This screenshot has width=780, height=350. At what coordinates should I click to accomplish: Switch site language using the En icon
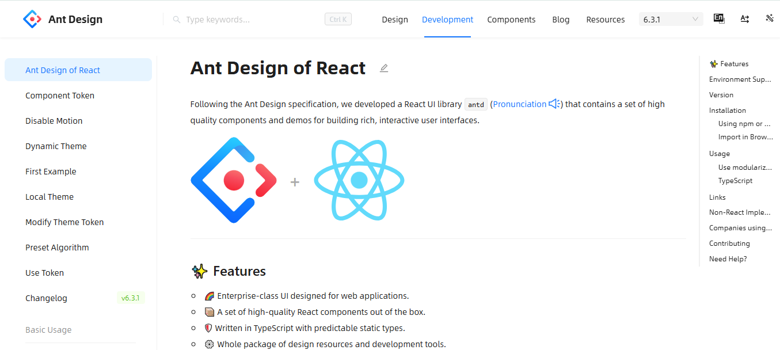click(718, 18)
